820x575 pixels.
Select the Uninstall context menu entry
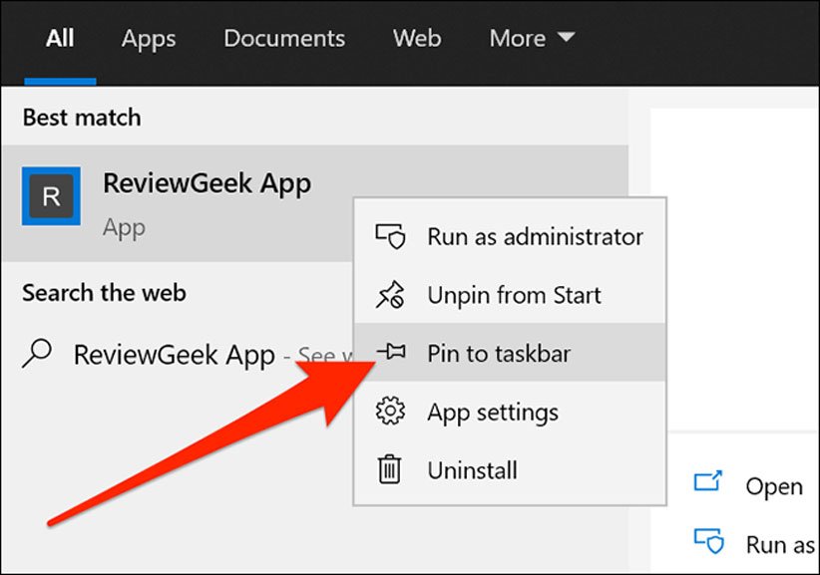[x=472, y=469]
